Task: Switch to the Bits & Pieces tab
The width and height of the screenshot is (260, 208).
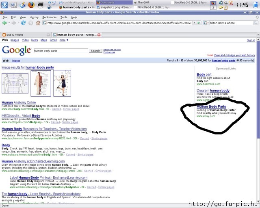Action: pos(26,35)
